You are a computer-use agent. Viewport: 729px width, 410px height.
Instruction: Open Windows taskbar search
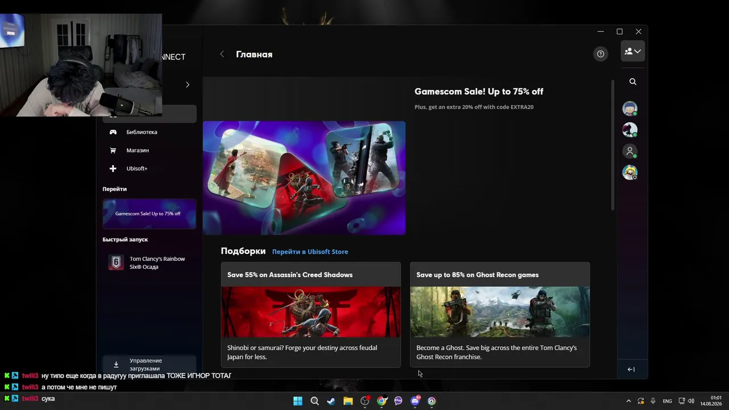tap(314, 401)
